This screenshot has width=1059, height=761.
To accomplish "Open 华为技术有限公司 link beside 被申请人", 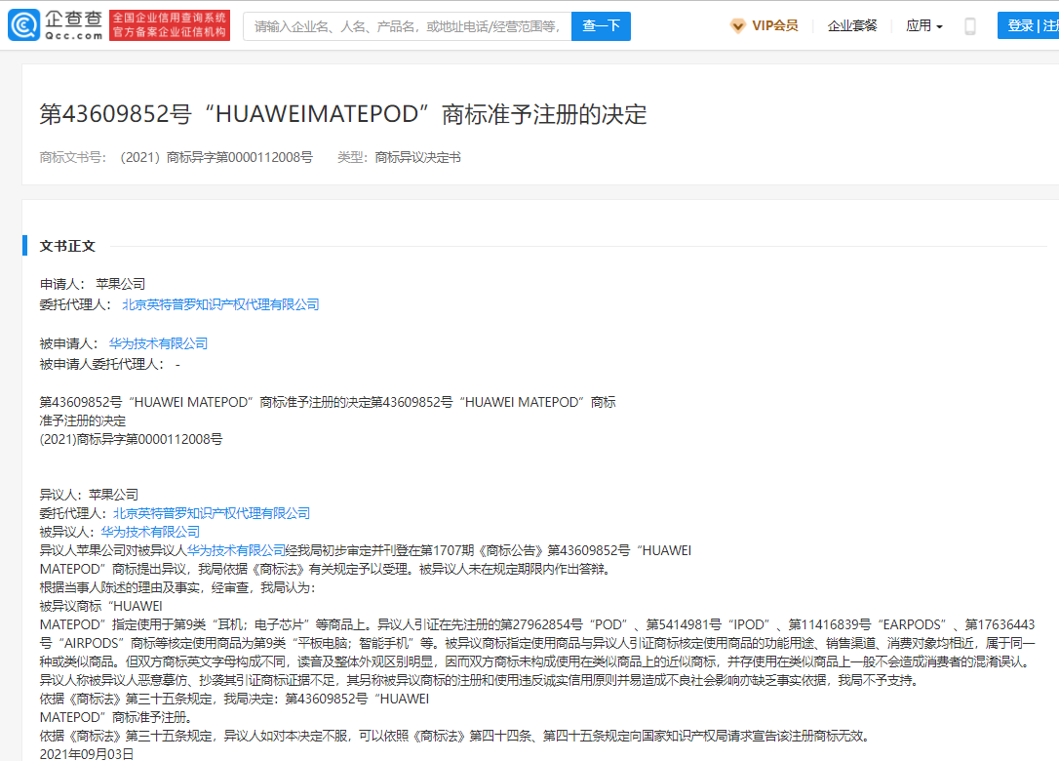I will [158, 343].
